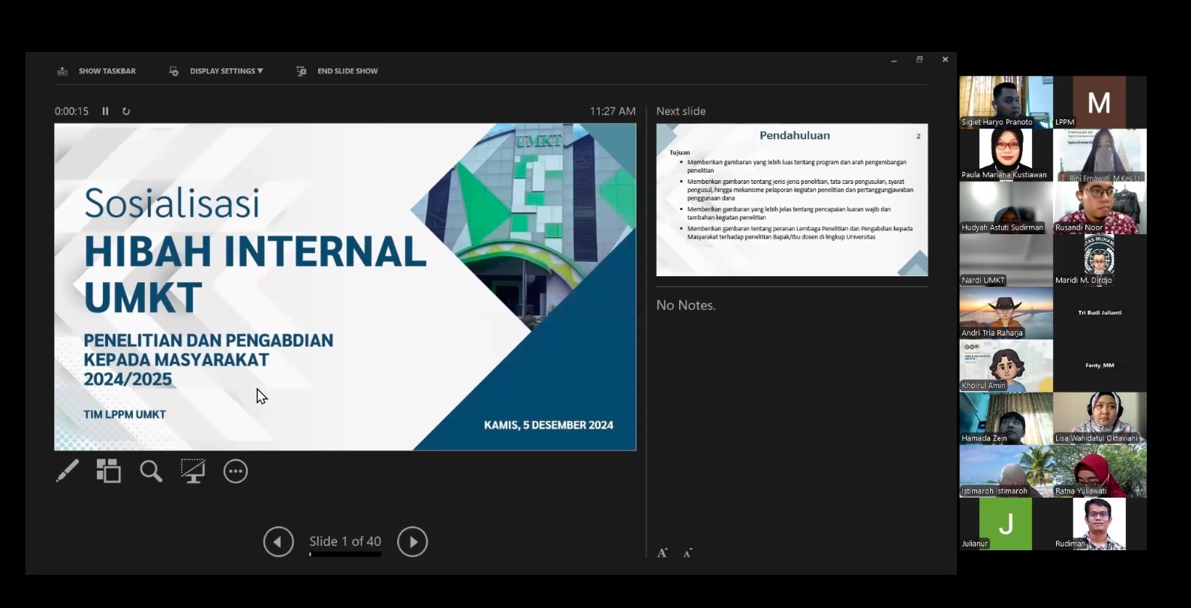Advance to the next slide

(412, 542)
